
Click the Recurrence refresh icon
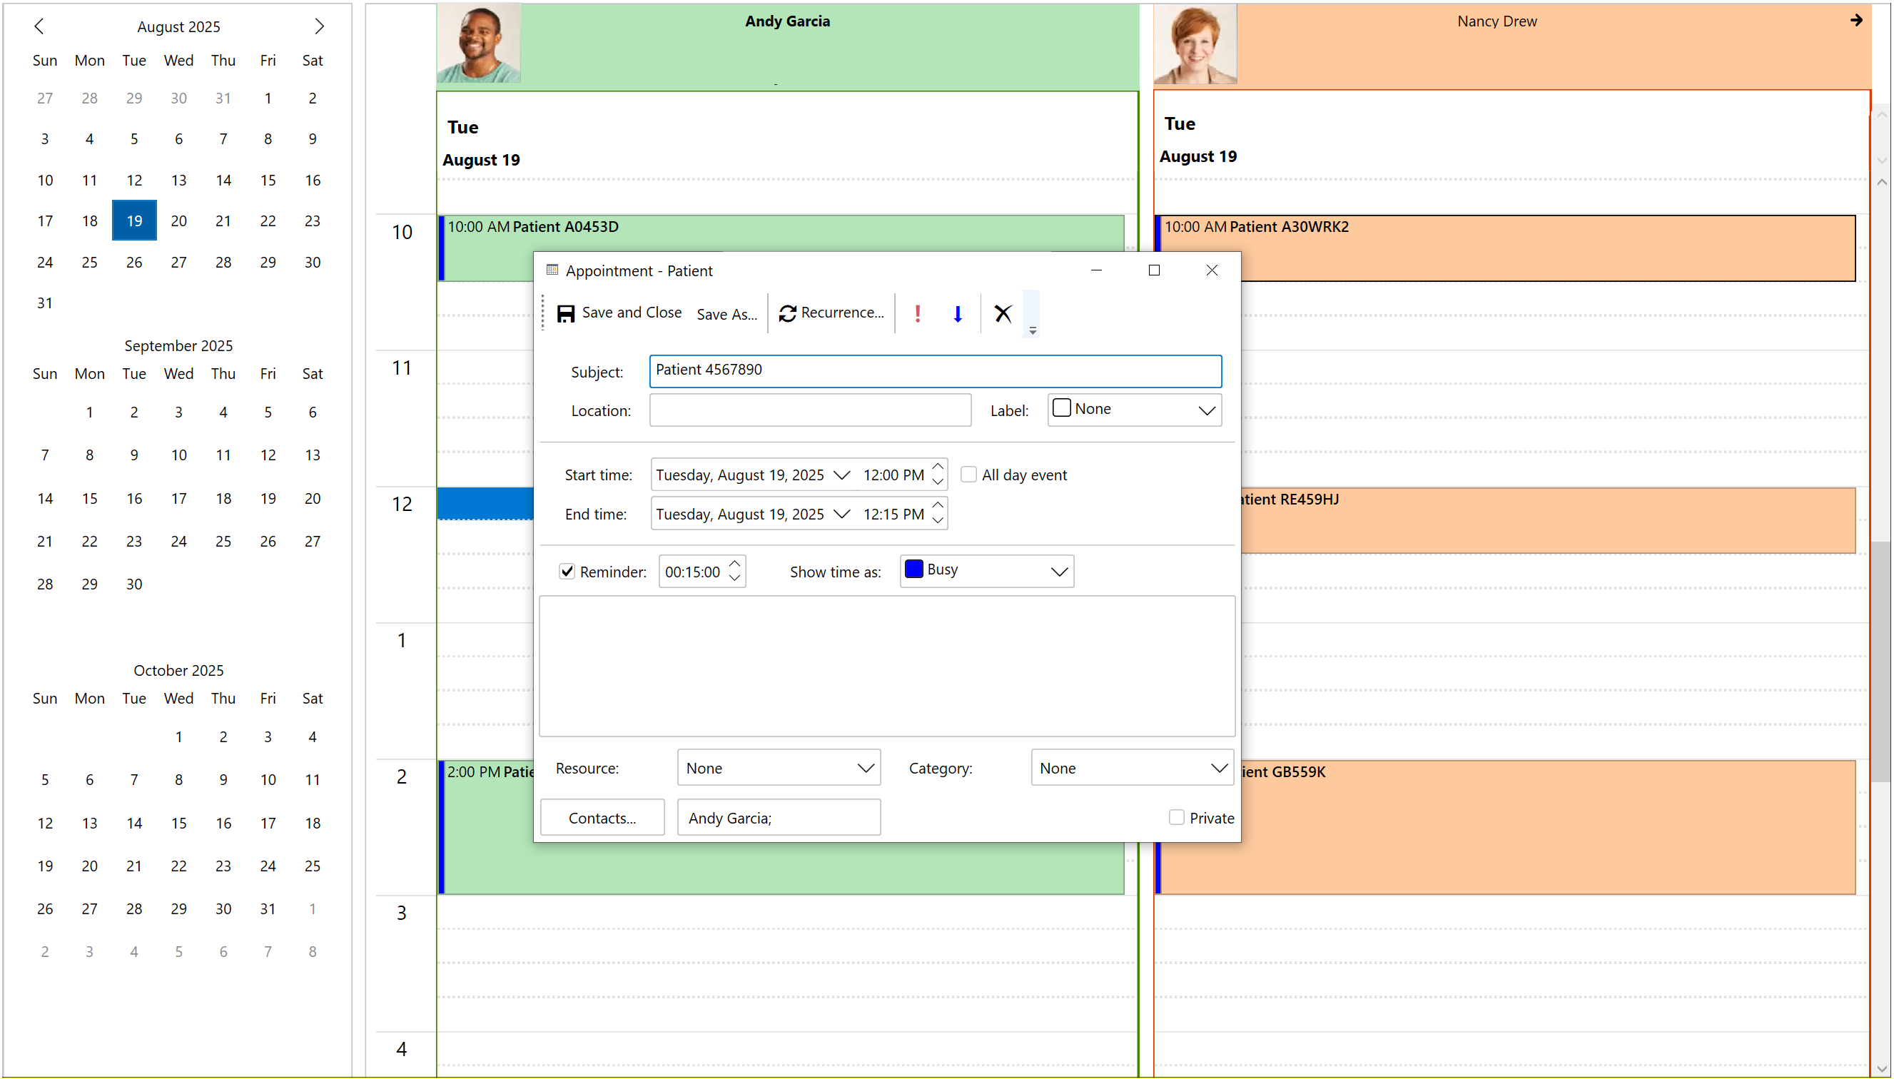click(787, 313)
